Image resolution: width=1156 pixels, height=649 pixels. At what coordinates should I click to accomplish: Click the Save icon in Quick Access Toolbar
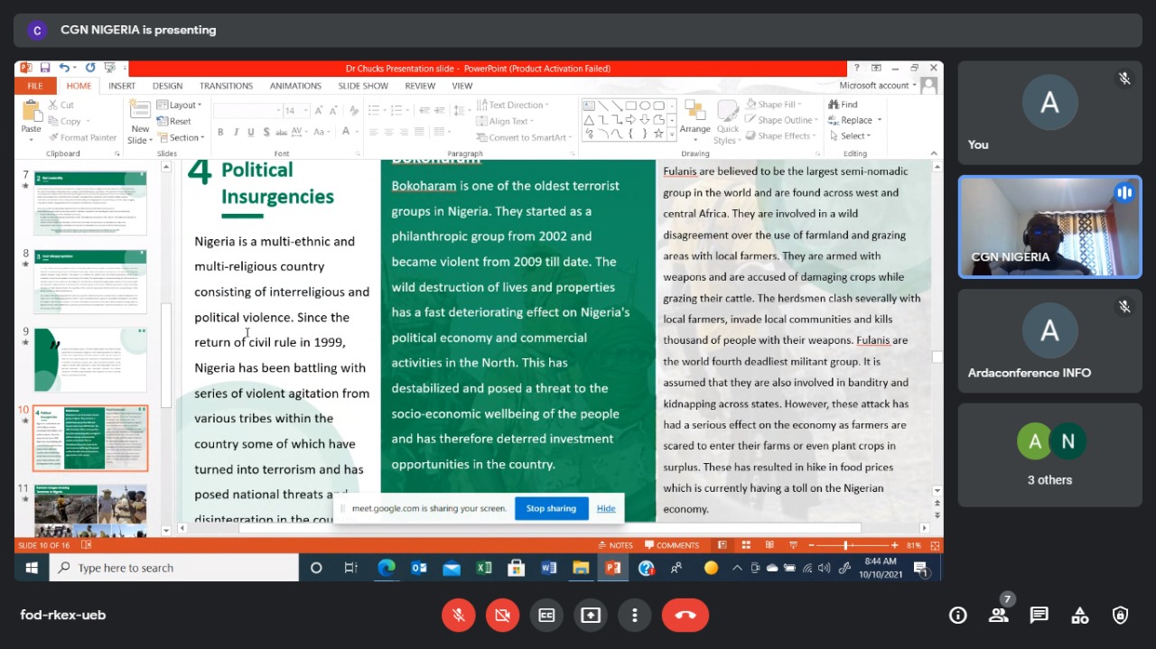[x=44, y=68]
